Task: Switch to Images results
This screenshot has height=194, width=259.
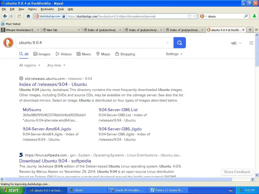Action: 42,54
